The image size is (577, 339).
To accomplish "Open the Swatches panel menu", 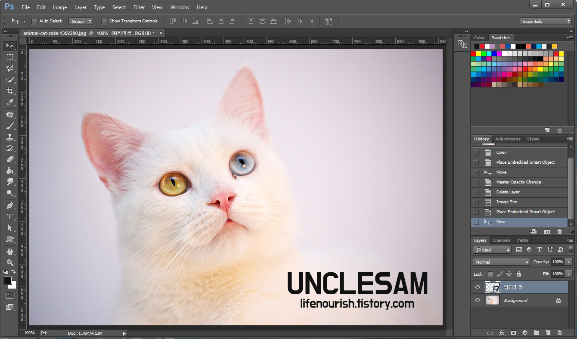I will coord(570,38).
